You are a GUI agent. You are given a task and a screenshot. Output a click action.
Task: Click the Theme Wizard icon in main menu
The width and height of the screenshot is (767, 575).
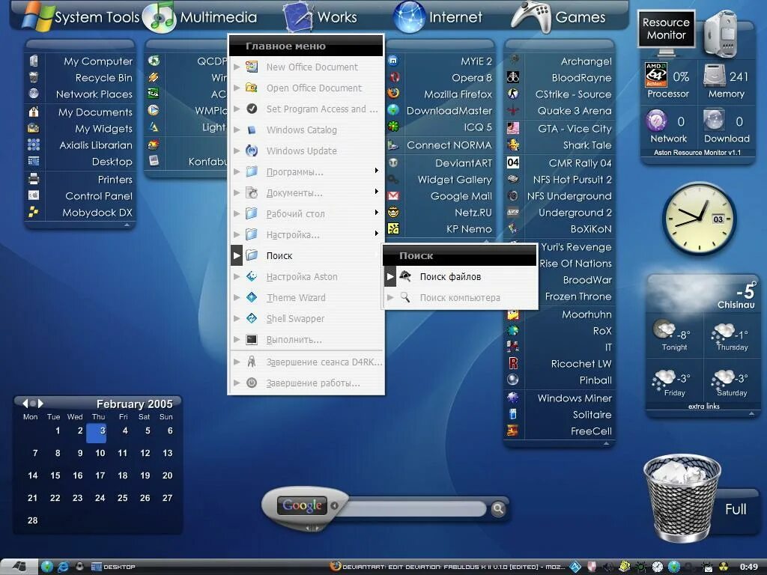pos(252,297)
